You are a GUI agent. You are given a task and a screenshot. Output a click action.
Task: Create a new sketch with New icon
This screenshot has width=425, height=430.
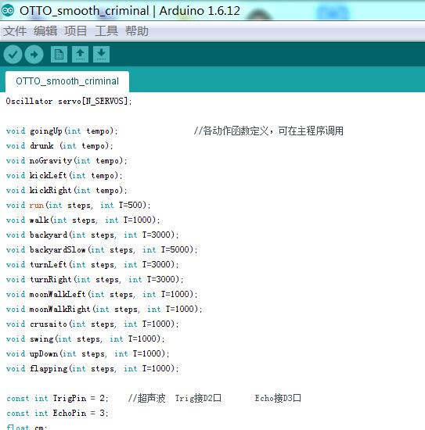point(59,54)
